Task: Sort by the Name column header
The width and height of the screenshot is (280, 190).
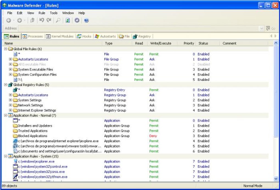Action: [52, 43]
